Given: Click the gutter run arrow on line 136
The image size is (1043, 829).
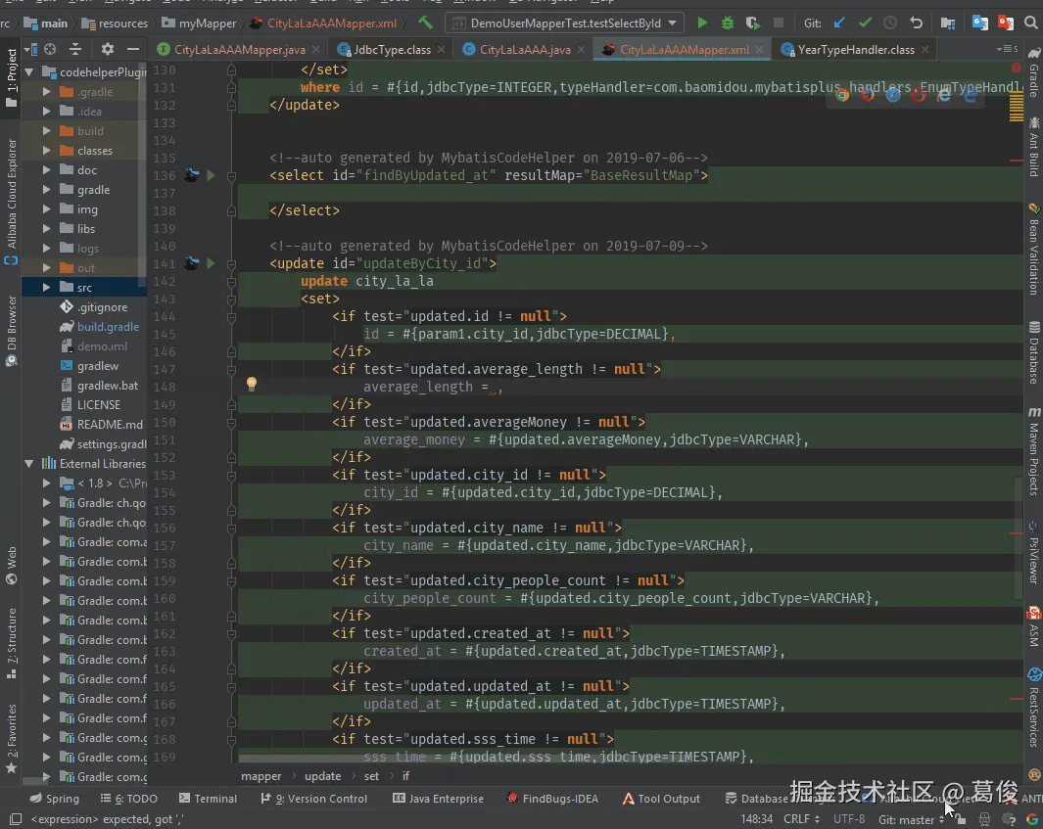Looking at the screenshot, I should pyautogui.click(x=211, y=176).
